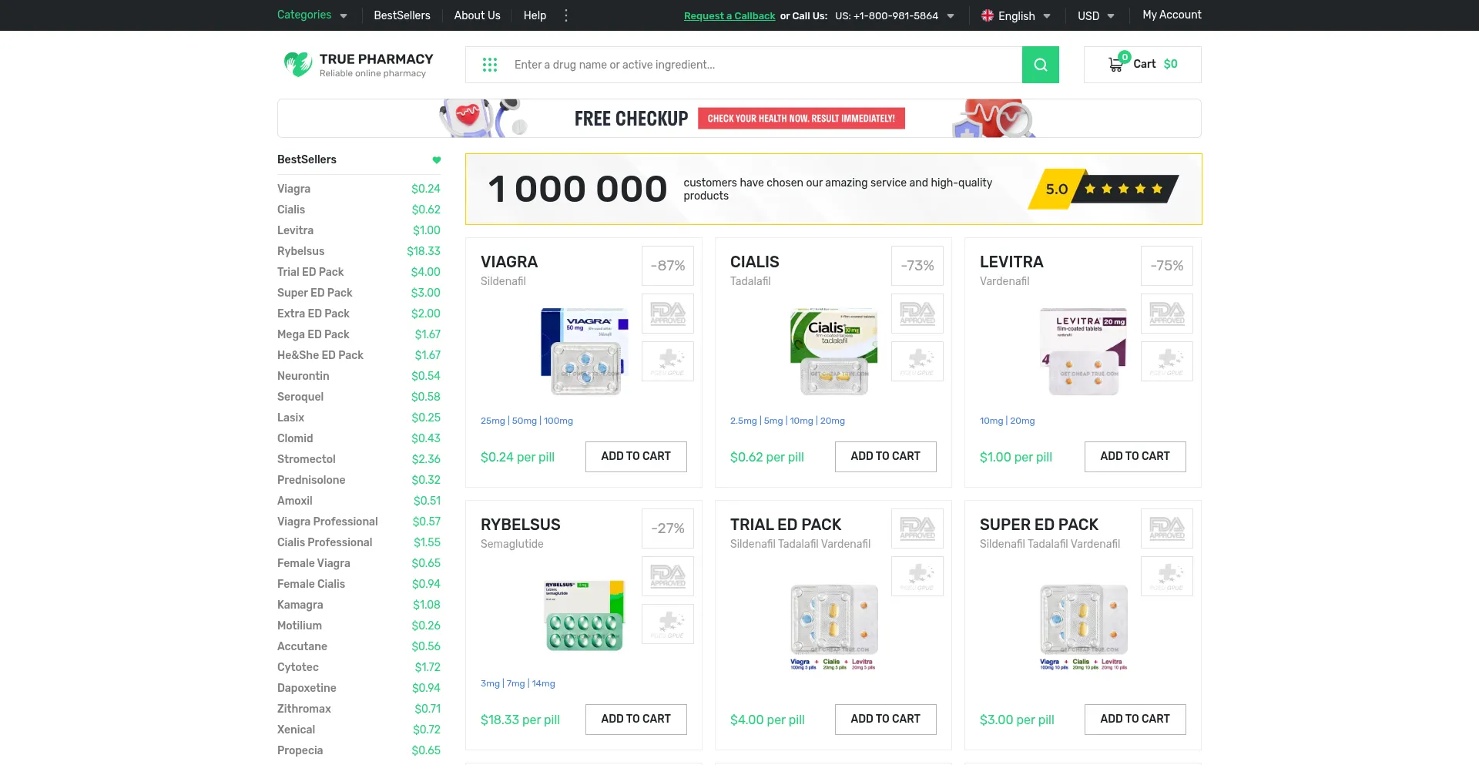
Task: Add Cialis to cart
Action: click(885, 456)
